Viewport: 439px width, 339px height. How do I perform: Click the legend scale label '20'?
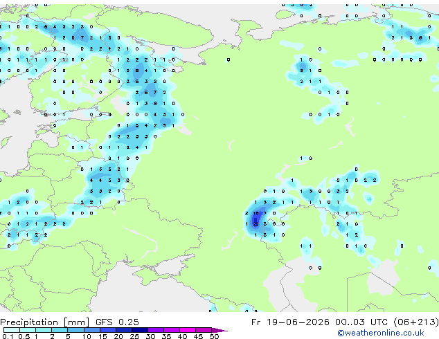coord(118,336)
